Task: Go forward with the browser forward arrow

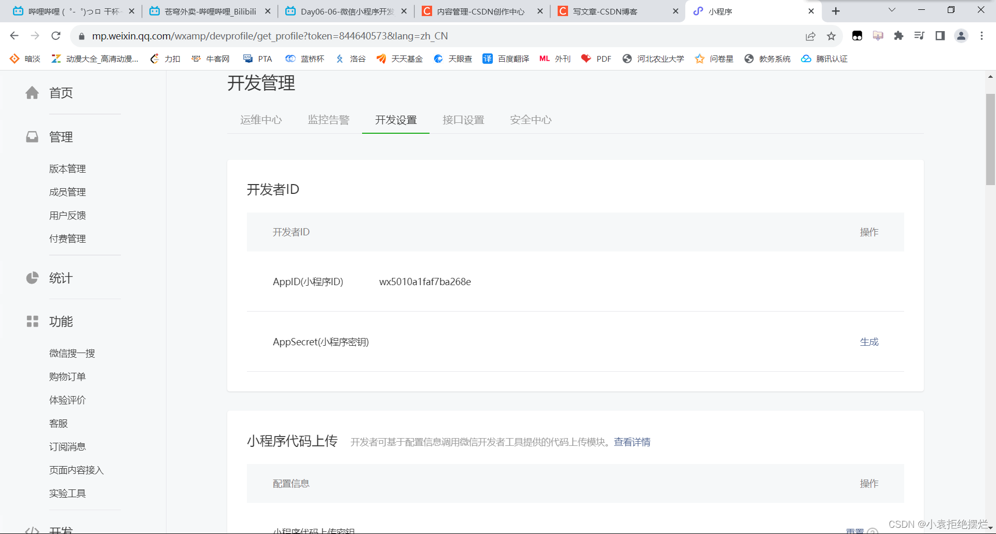Action: point(35,36)
